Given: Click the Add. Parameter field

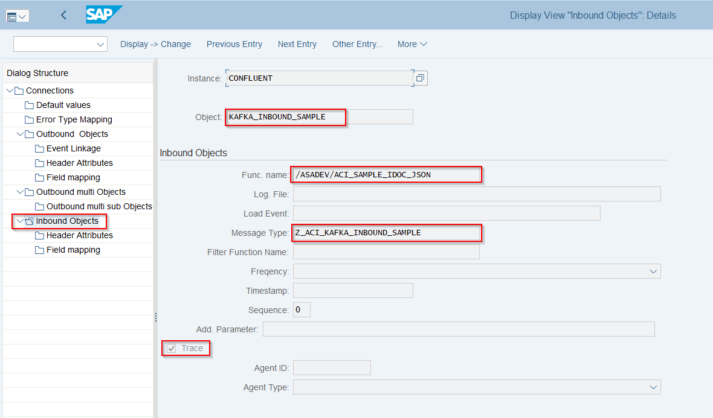Looking at the screenshot, I should click(459, 329).
